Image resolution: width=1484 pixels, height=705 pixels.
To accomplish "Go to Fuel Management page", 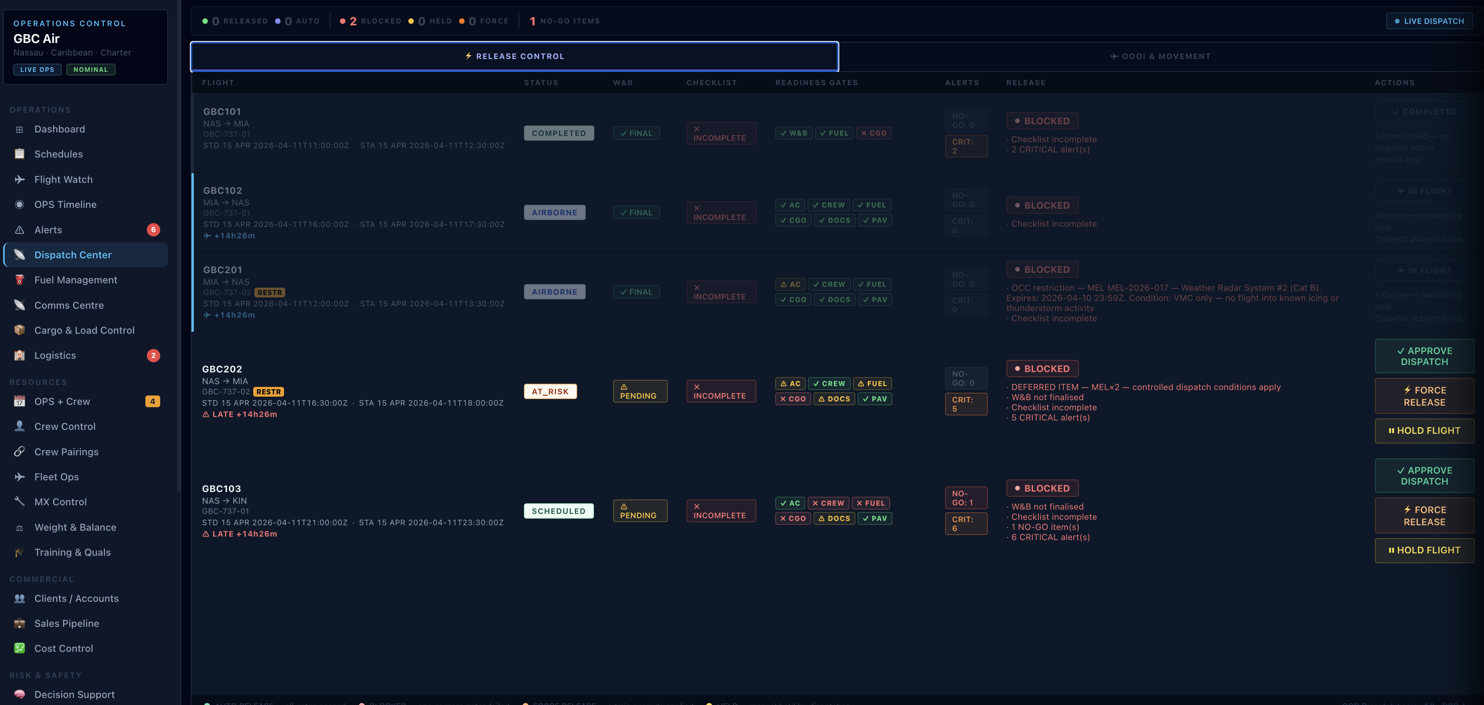I will [x=86, y=280].
